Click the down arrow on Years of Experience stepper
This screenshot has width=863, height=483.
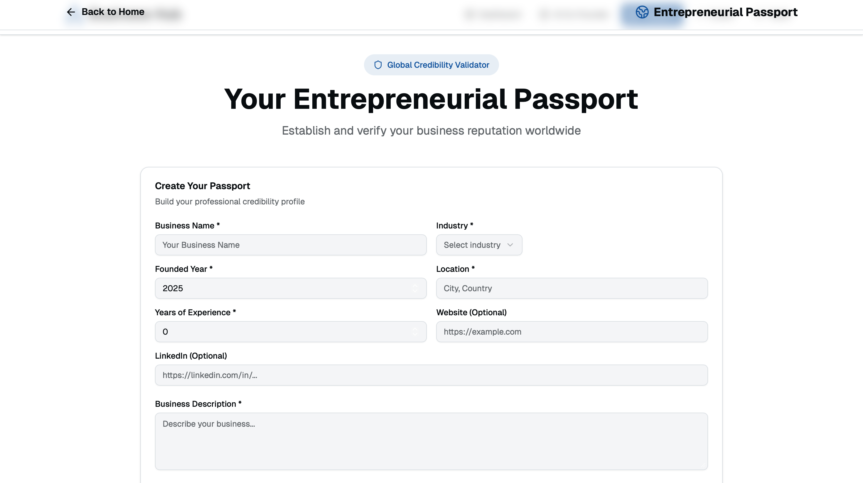[415, 334]
